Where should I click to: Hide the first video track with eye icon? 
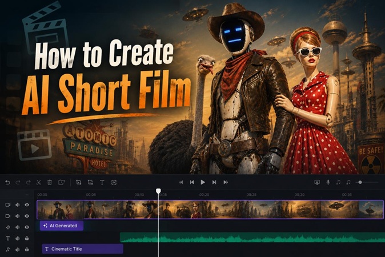point(27,204)
